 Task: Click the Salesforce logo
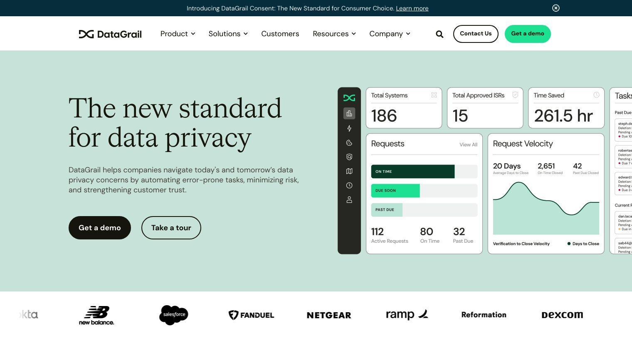click(174, 315)
